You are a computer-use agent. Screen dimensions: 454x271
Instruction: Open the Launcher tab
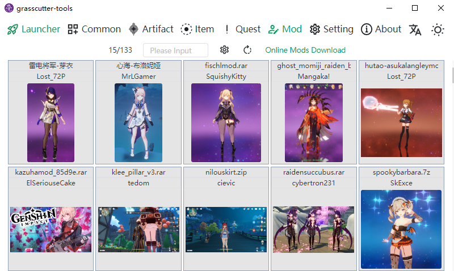click(x=33, y=29)
